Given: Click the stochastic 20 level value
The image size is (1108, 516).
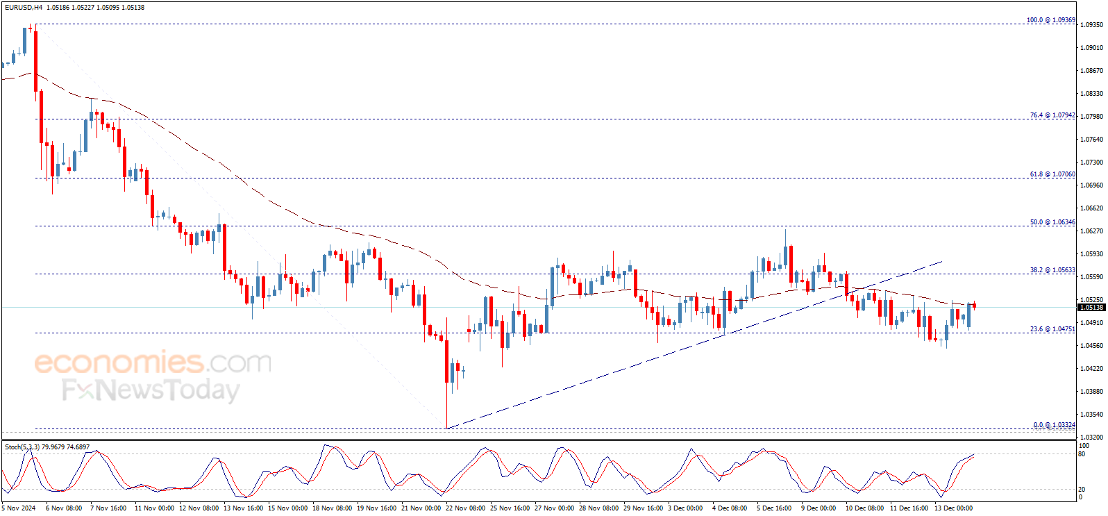Looking at the screenshot, I should coord(1082,490).
